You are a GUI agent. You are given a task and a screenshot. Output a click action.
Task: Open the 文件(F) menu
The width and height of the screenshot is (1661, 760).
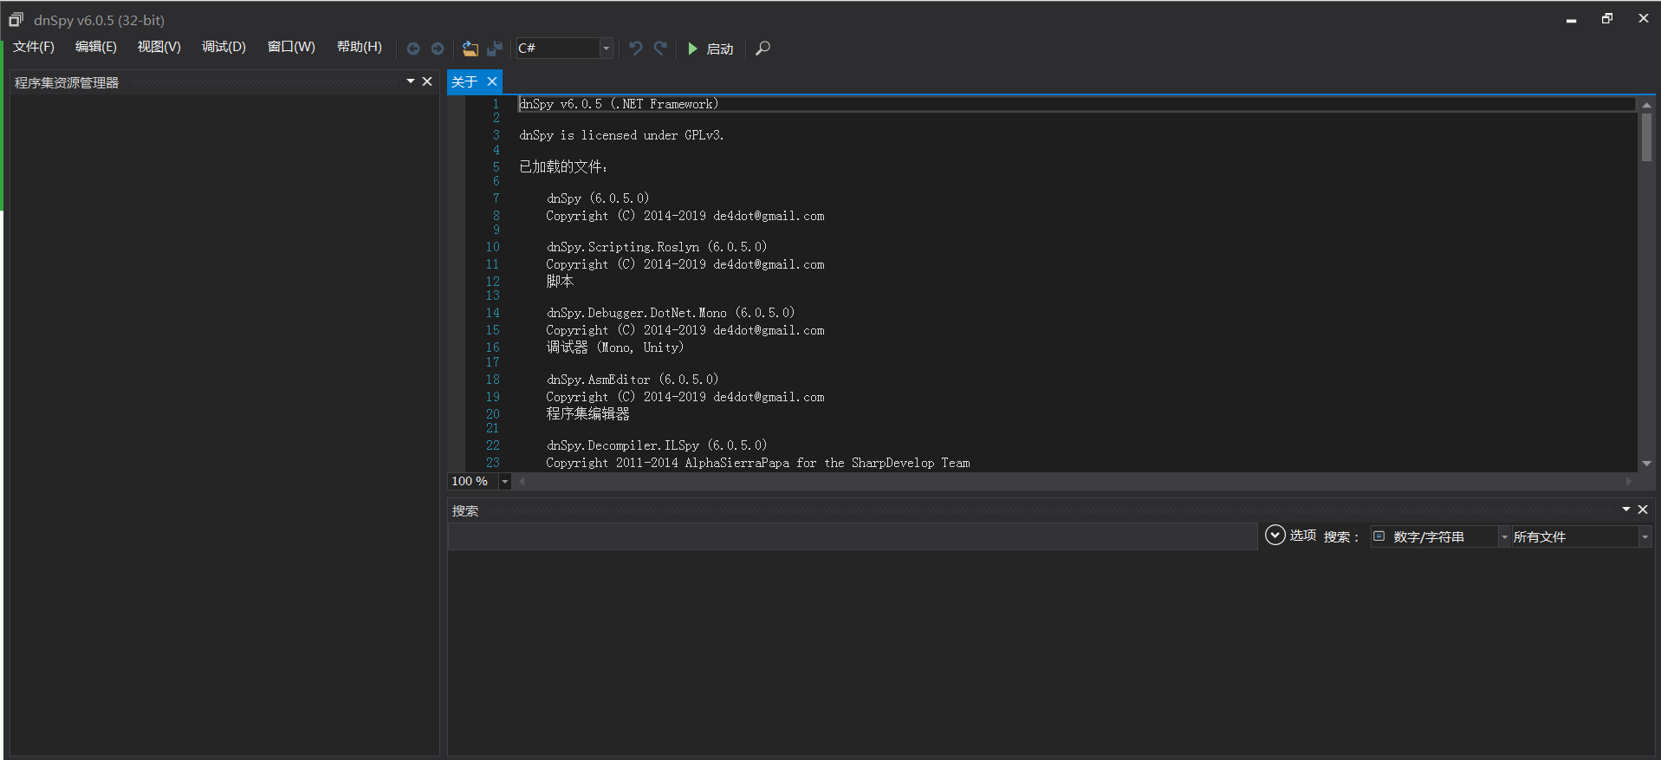[x=34, y=47]
